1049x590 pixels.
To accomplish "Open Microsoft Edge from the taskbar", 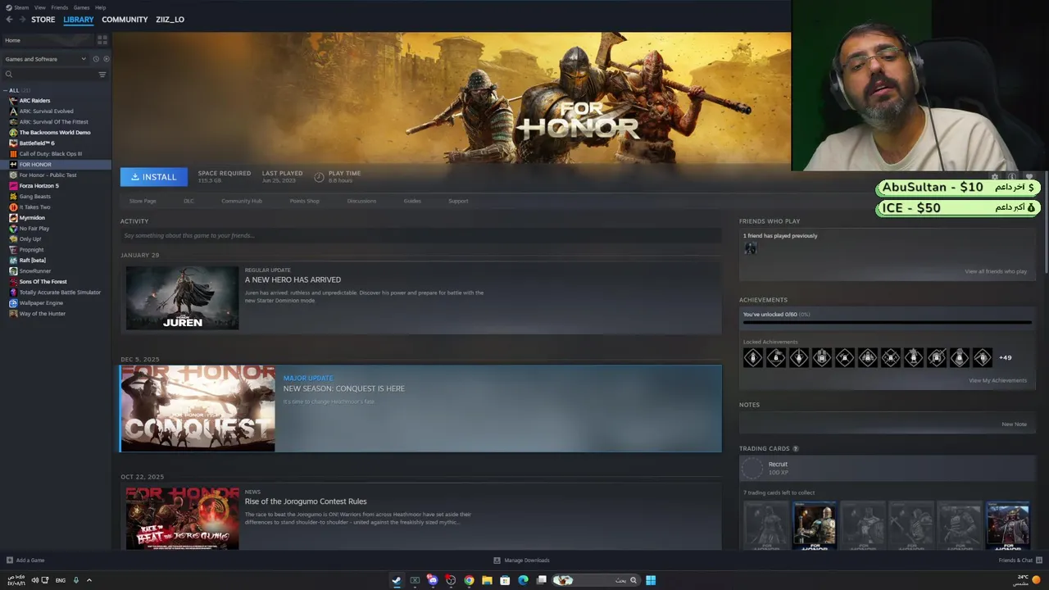I will (x=523, y=580).
